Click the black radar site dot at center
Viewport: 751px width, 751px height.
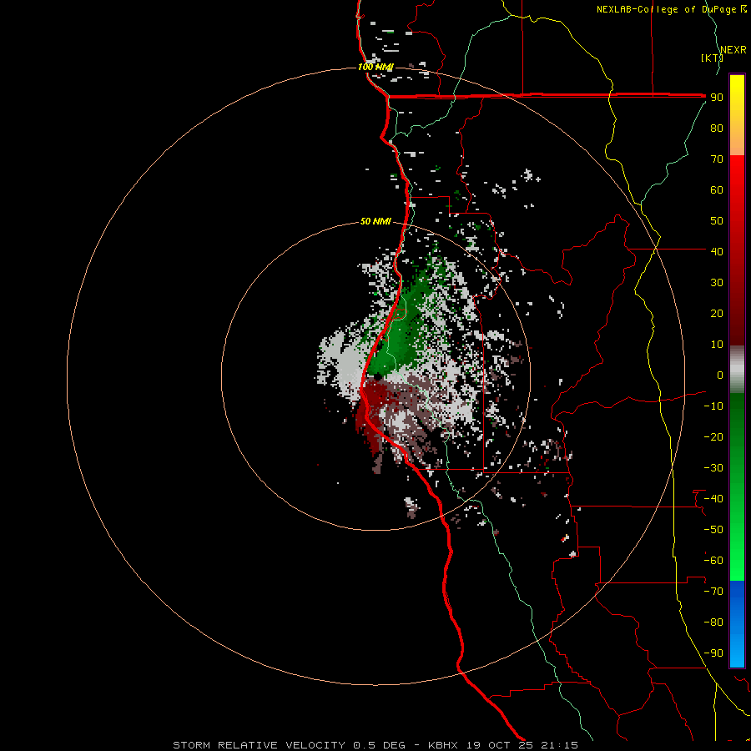(x=377, y=377)
